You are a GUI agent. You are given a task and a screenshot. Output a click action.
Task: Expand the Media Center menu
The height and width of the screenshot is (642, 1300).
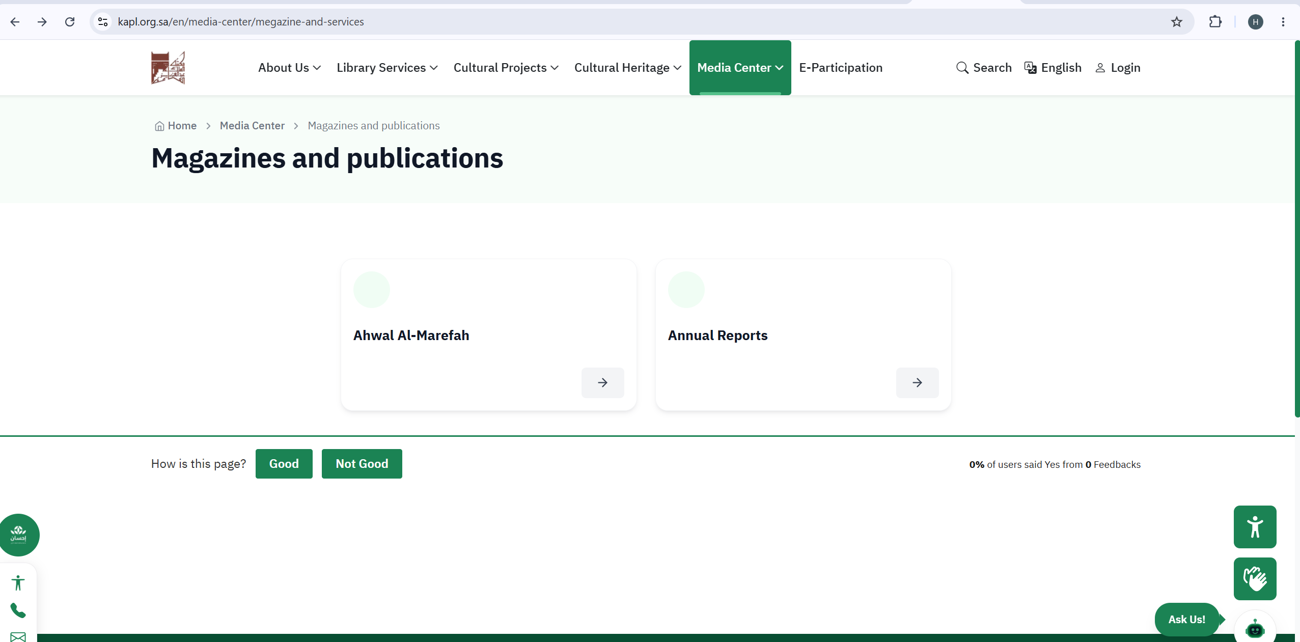click(x=740, y=68)
